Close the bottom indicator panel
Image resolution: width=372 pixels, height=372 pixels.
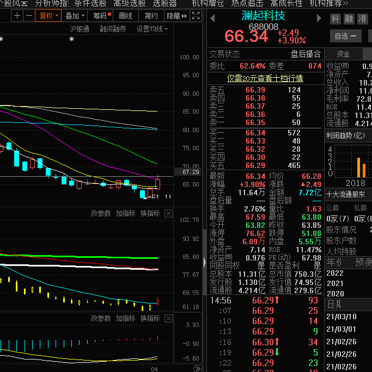168,318
